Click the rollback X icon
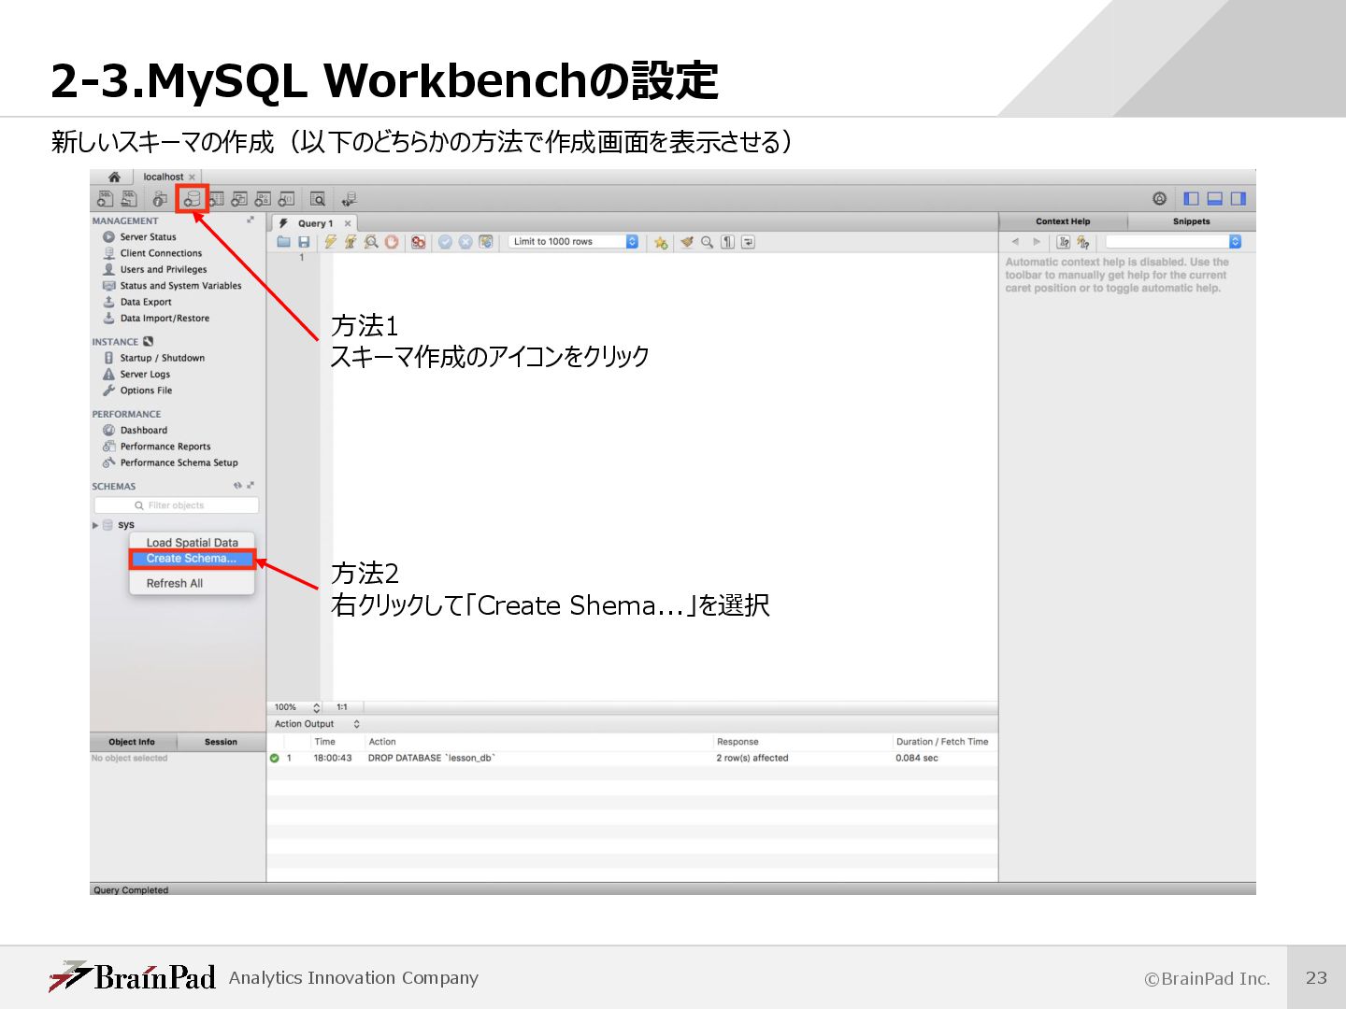 coord(465,242)
